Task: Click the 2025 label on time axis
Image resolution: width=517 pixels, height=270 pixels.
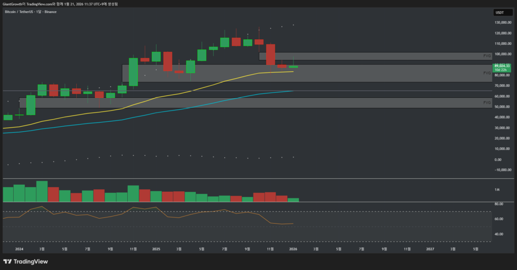Action: [156, 249]
